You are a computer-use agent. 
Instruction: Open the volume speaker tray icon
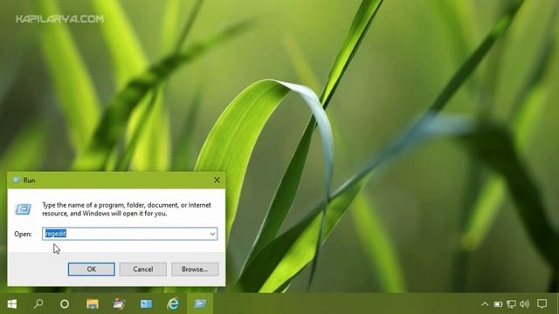coord(524,304)
